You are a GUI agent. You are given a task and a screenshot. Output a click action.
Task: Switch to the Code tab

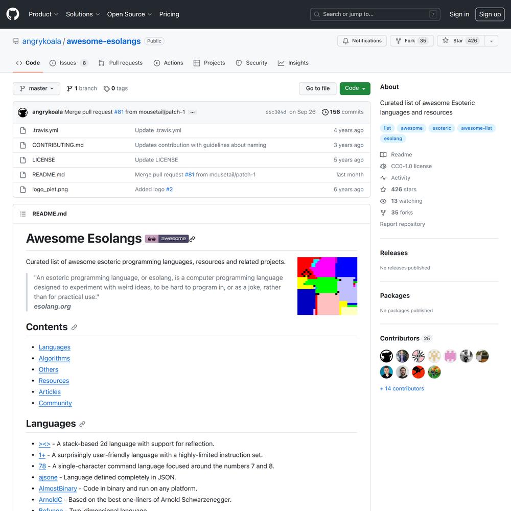tap(28, 63)
